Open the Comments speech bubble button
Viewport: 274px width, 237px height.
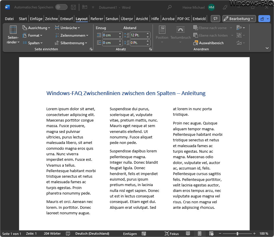215,19
